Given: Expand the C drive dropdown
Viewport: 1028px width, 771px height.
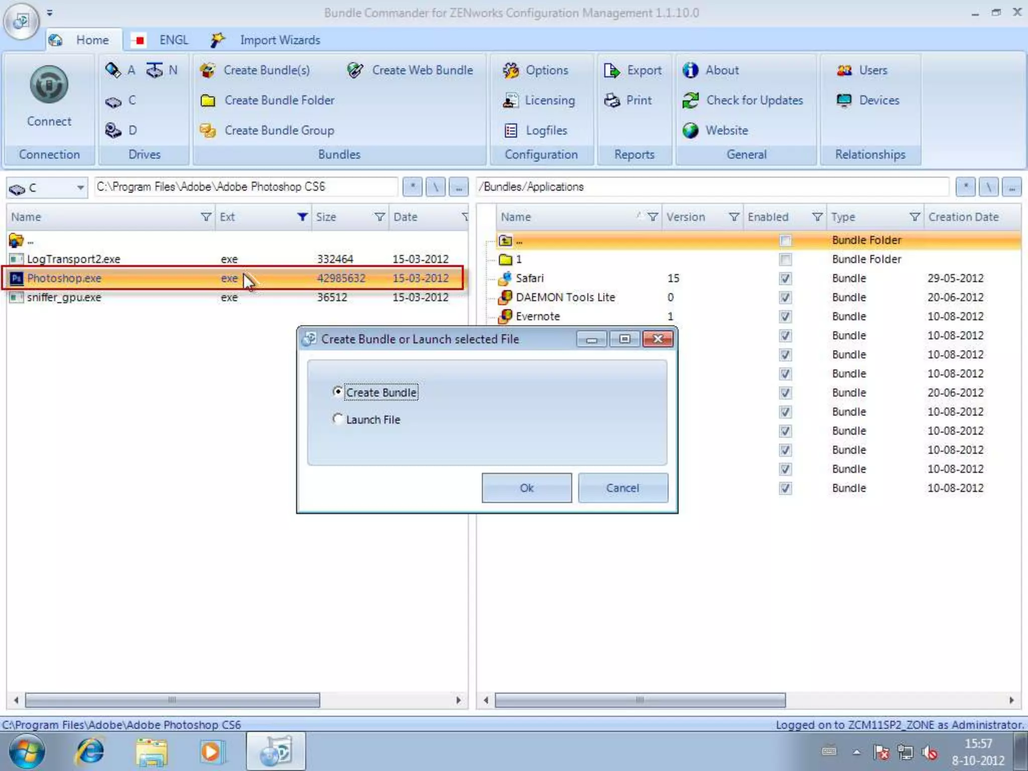Looking at the screenshot, I should [x=80, y=188].
